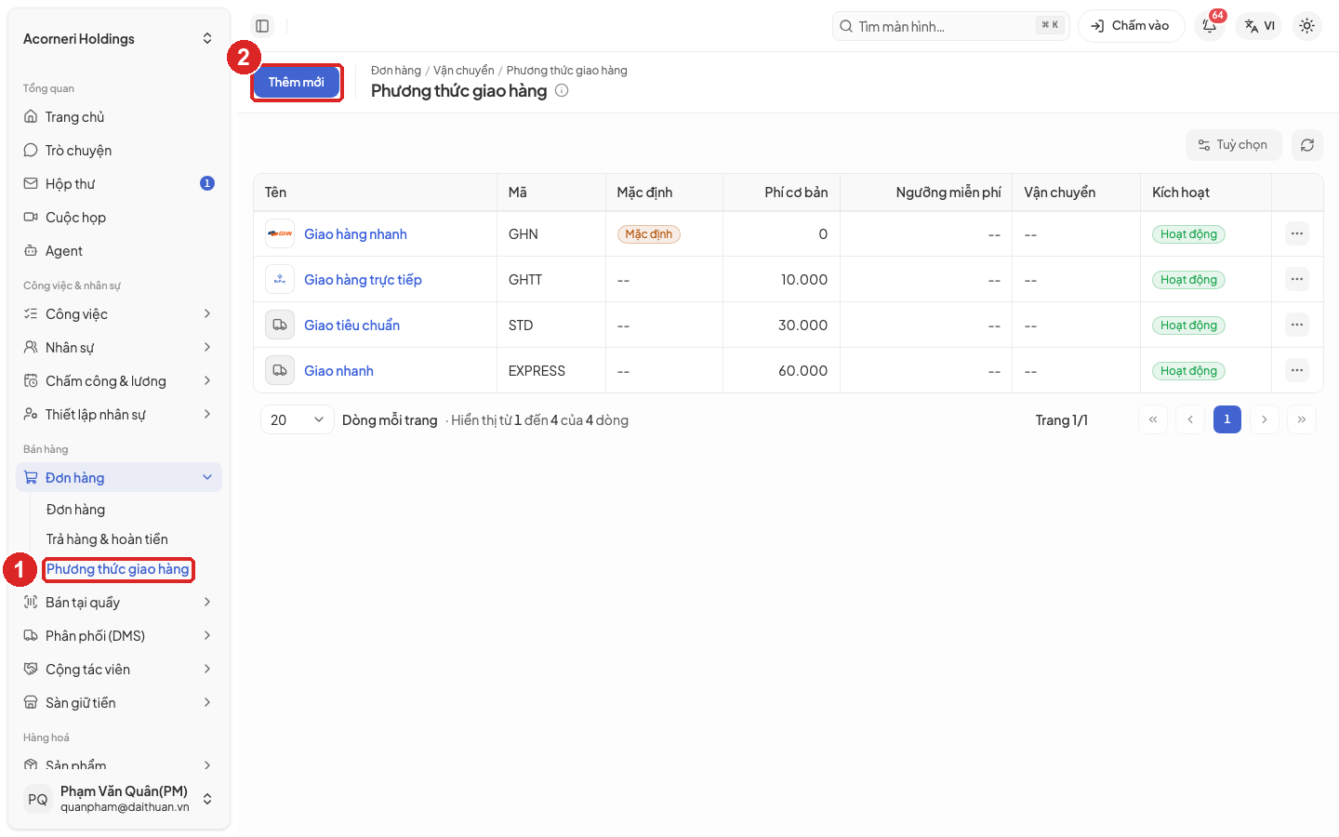The image size is (1339, 837).
Task: Select Trả hàng & hoàn tiền submenu
Action: pyautogui.click(x=107, y=539)
